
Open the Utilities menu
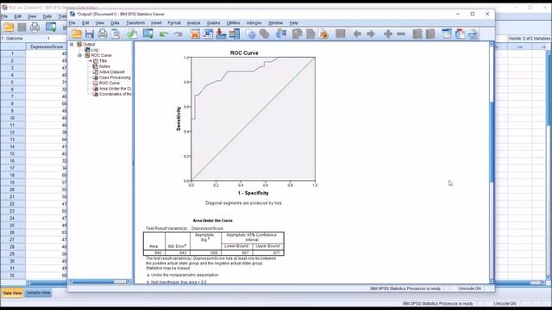pyautogui.click(x=233, y=23)
